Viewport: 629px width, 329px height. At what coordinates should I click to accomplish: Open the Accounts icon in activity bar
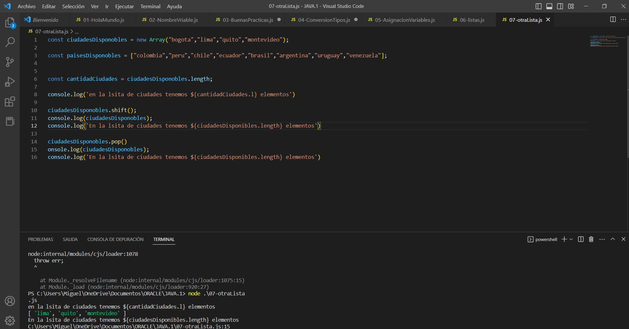tap(10, 301)
